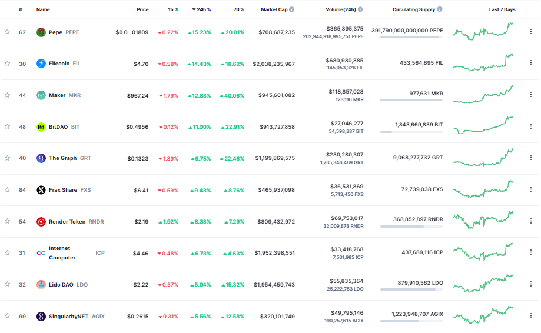Star Filecoin to add to watchlist
The image size is (541, 333).
click(7, 64)
